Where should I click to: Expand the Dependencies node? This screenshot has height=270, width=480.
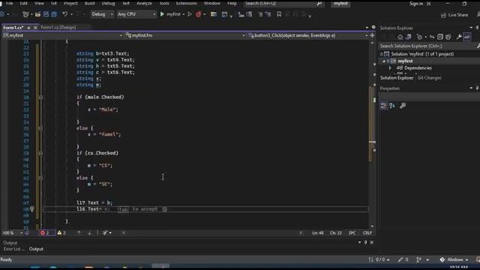[390, 68]
